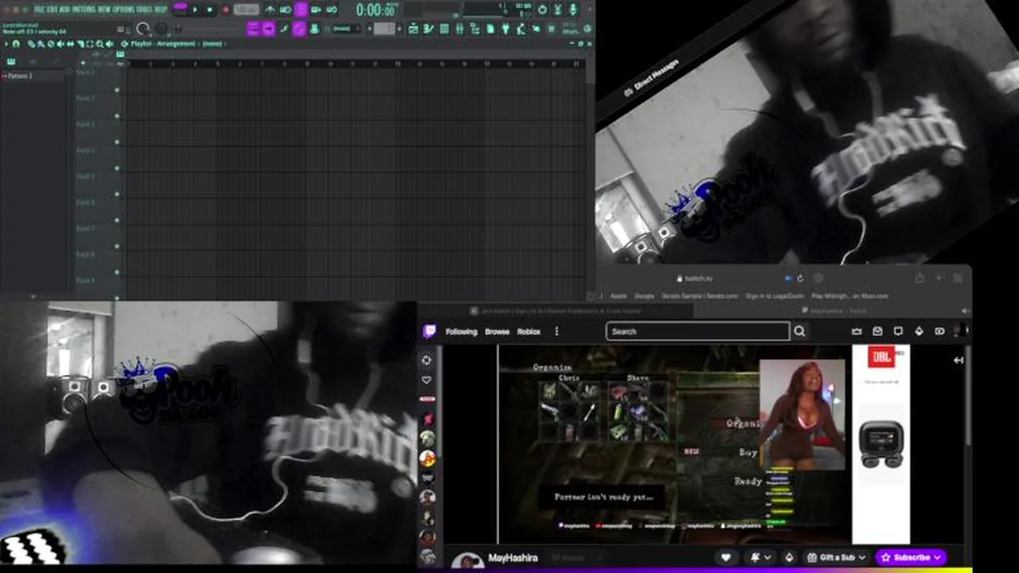Open Twitch more options three-dot menu
The width and height of the screenshot is (1019, 573).
pyautogui.click(x=556, y=331)
